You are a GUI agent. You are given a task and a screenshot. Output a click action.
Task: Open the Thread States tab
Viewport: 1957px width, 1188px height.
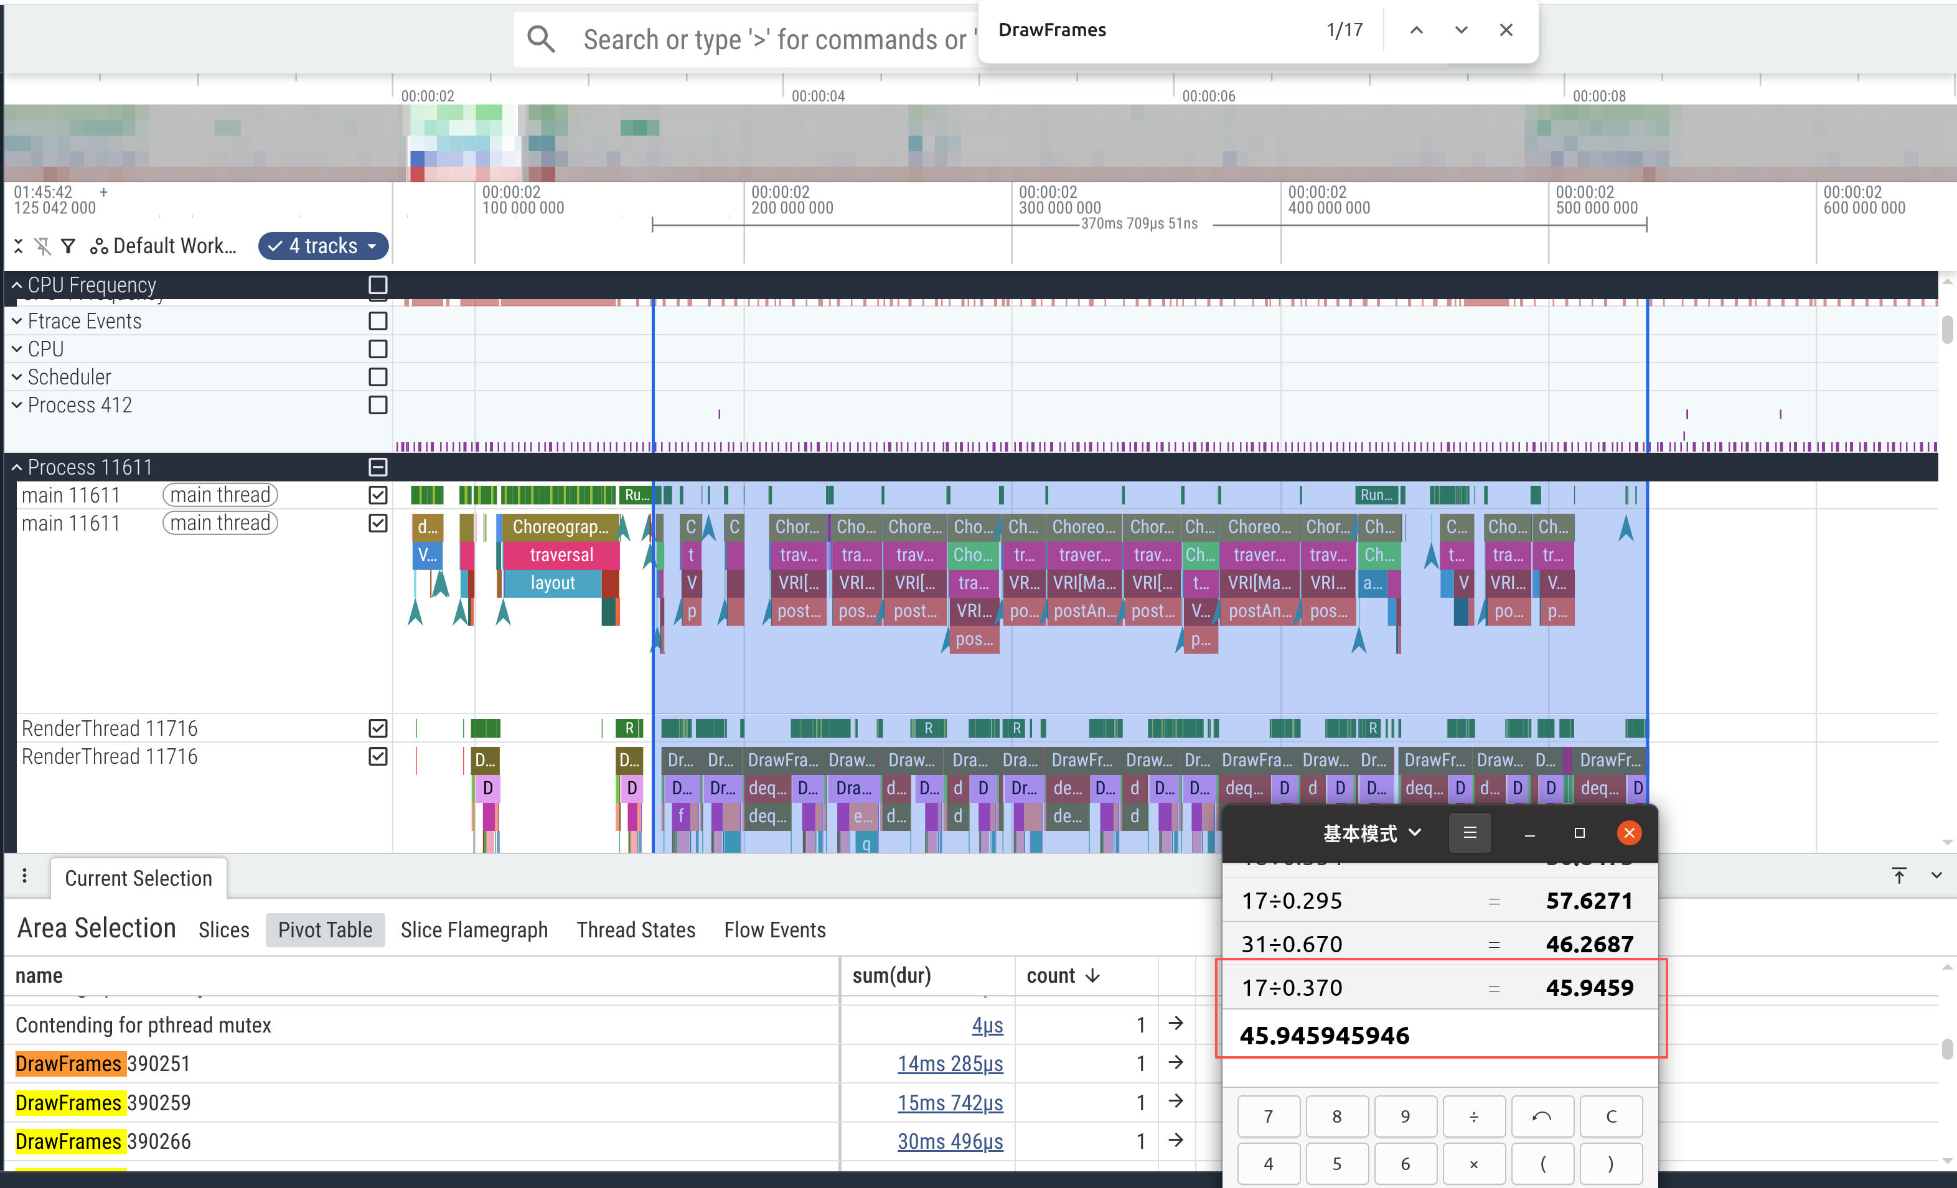point(636,930)
